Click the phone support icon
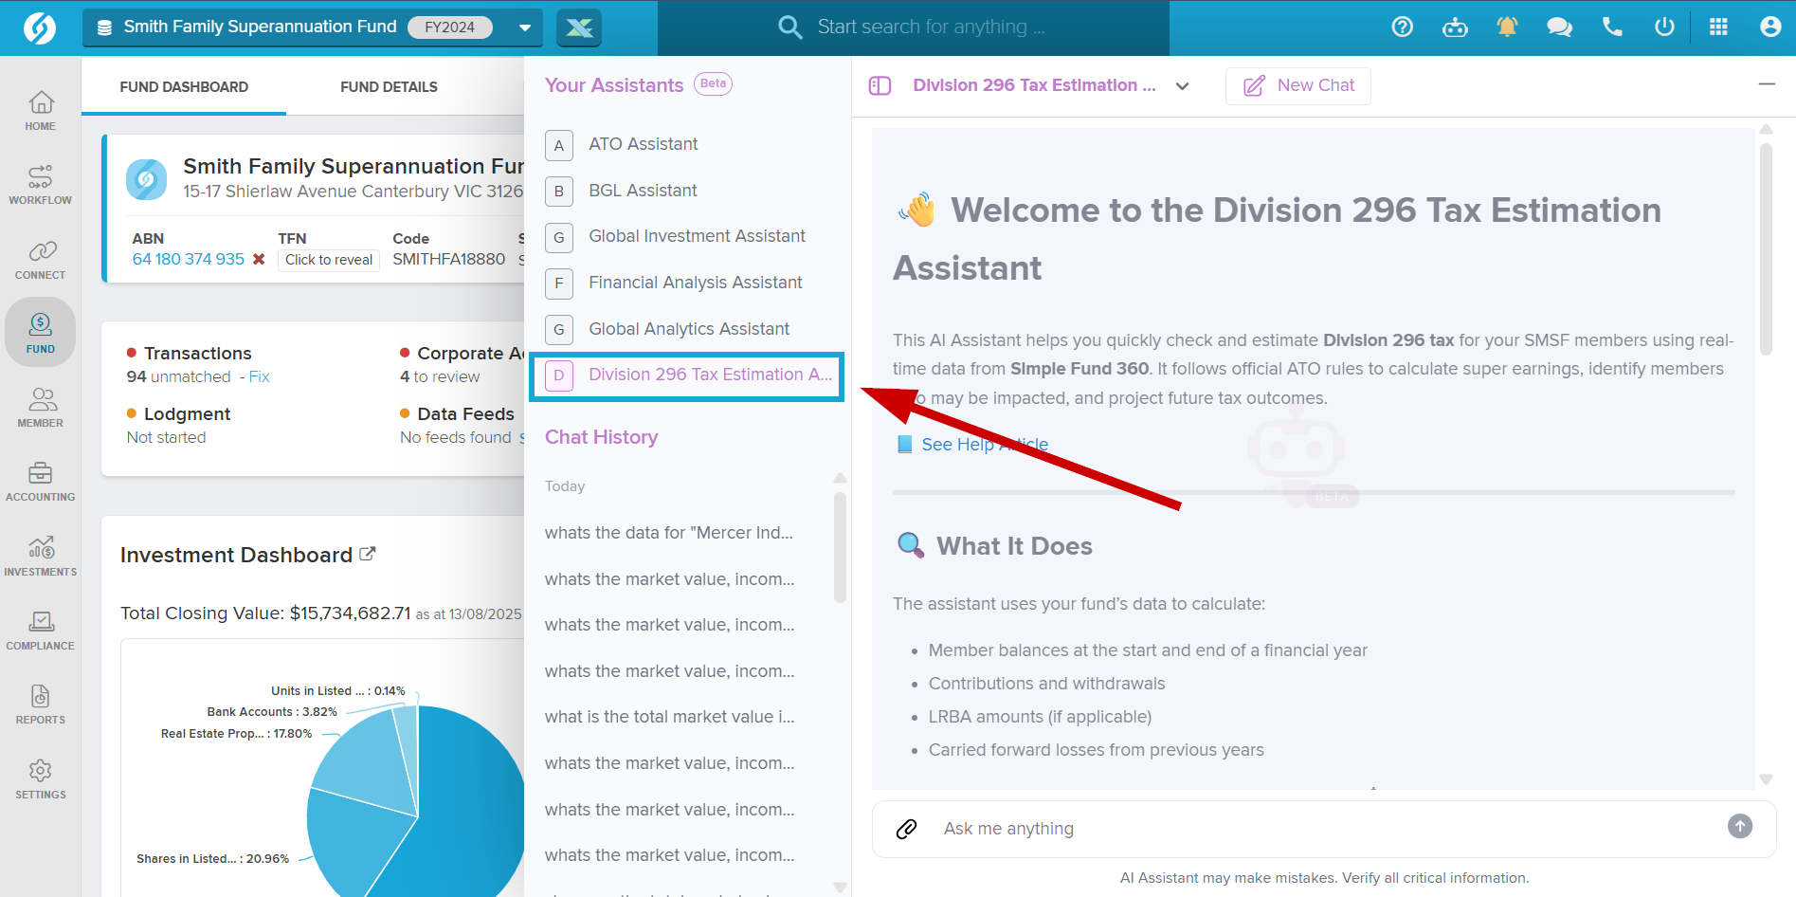This screenshot has height=897, width=1796. coord(1611,27)
